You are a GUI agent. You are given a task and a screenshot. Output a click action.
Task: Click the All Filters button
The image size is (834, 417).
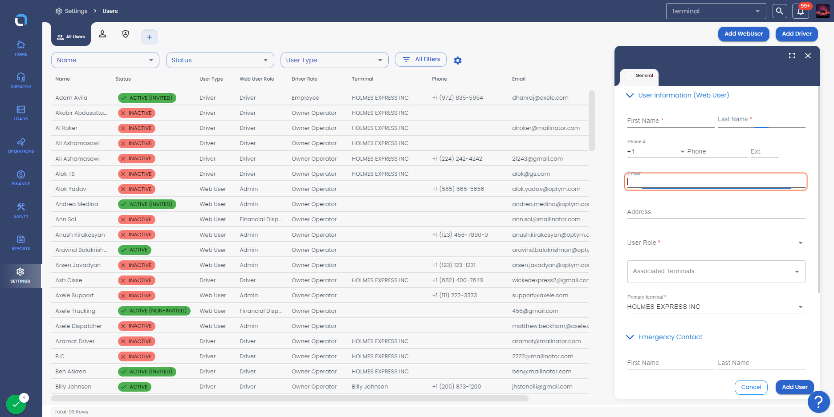point(421,59)
